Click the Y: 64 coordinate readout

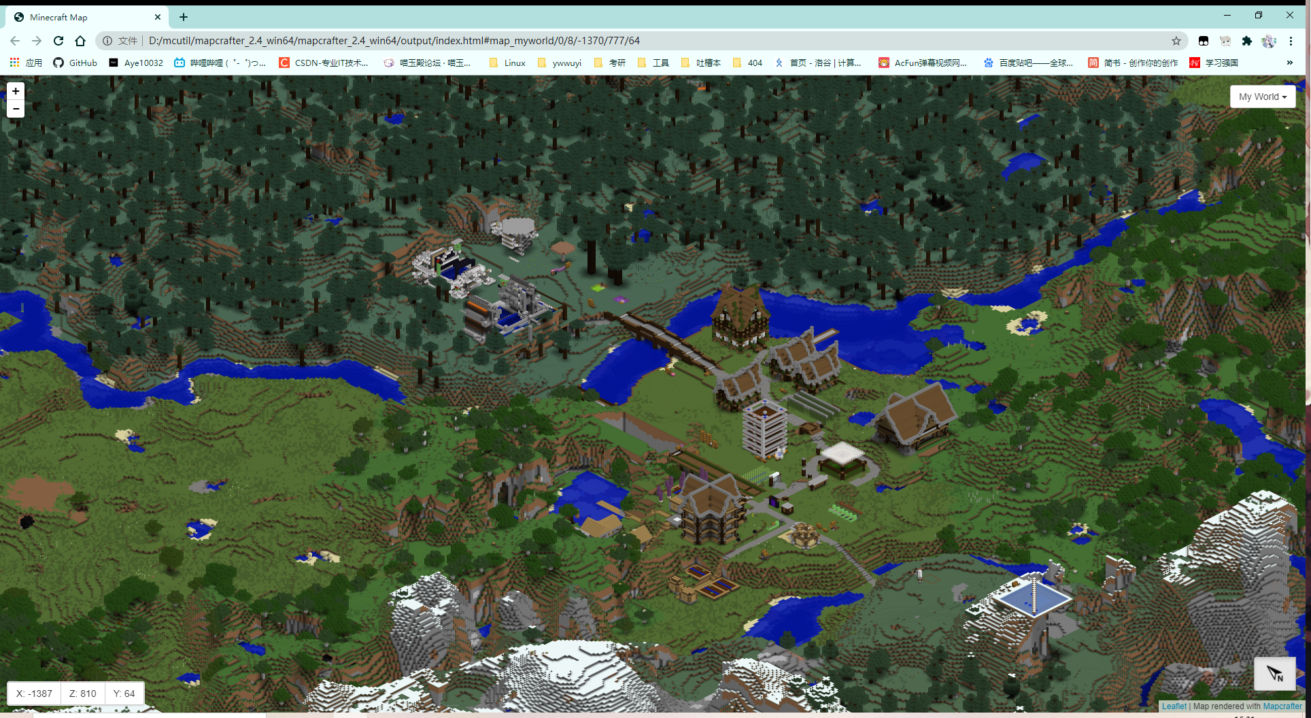tap(124, 694)
